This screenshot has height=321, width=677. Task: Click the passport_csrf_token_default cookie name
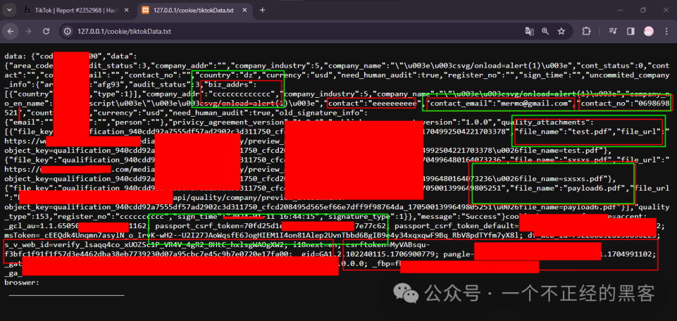point(454,226)
